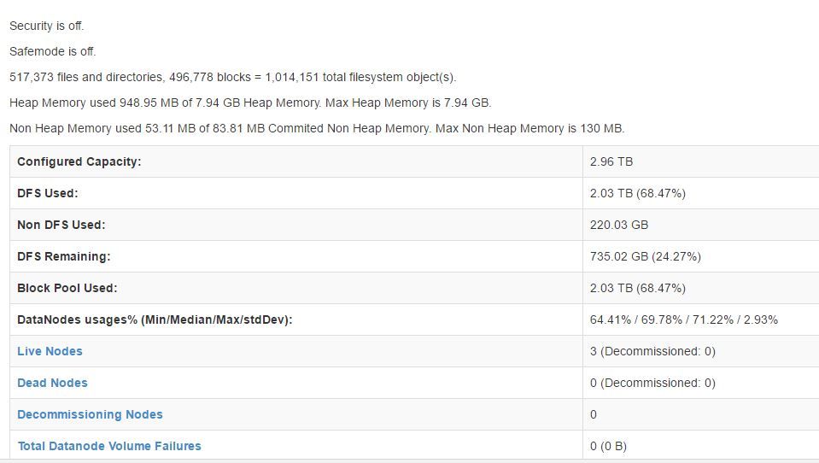Screen dimensions: 819x463
Task: Select the Non Heap Memory used line
Action: coord(317,128)
